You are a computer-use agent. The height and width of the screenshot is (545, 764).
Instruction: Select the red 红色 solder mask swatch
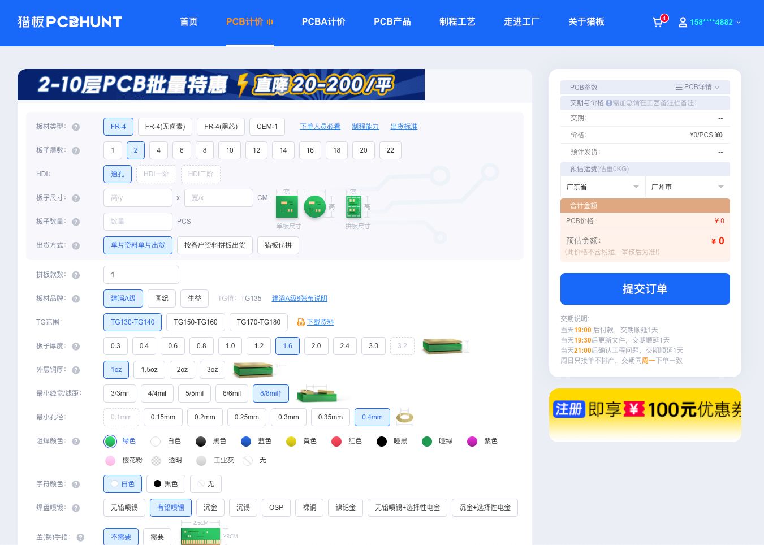[336, 441]
